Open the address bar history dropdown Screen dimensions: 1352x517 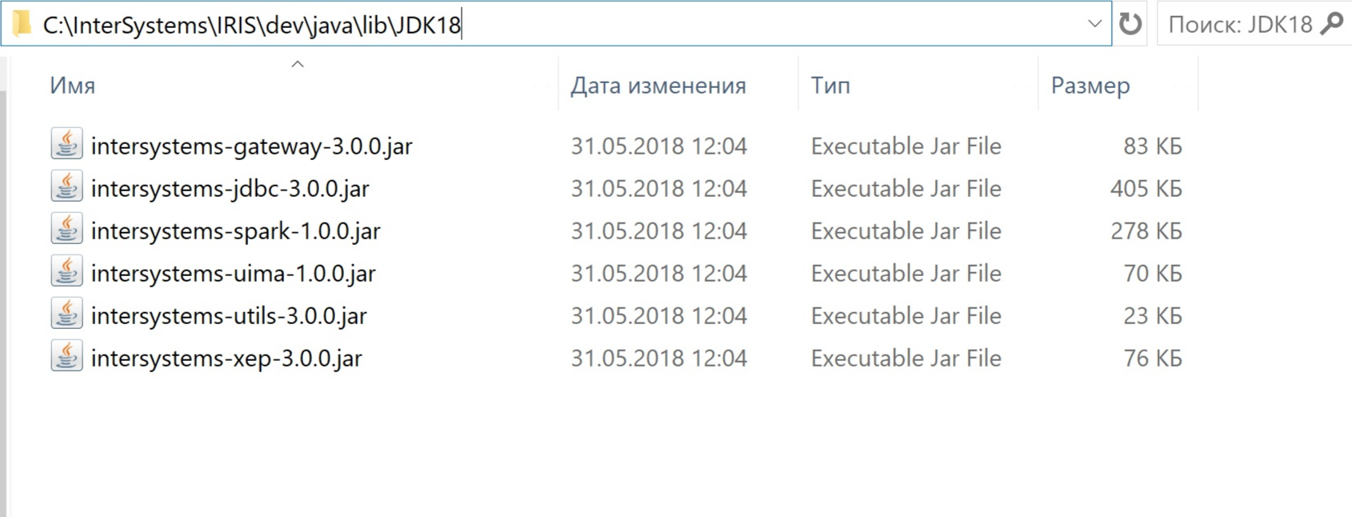(1094, 24)
